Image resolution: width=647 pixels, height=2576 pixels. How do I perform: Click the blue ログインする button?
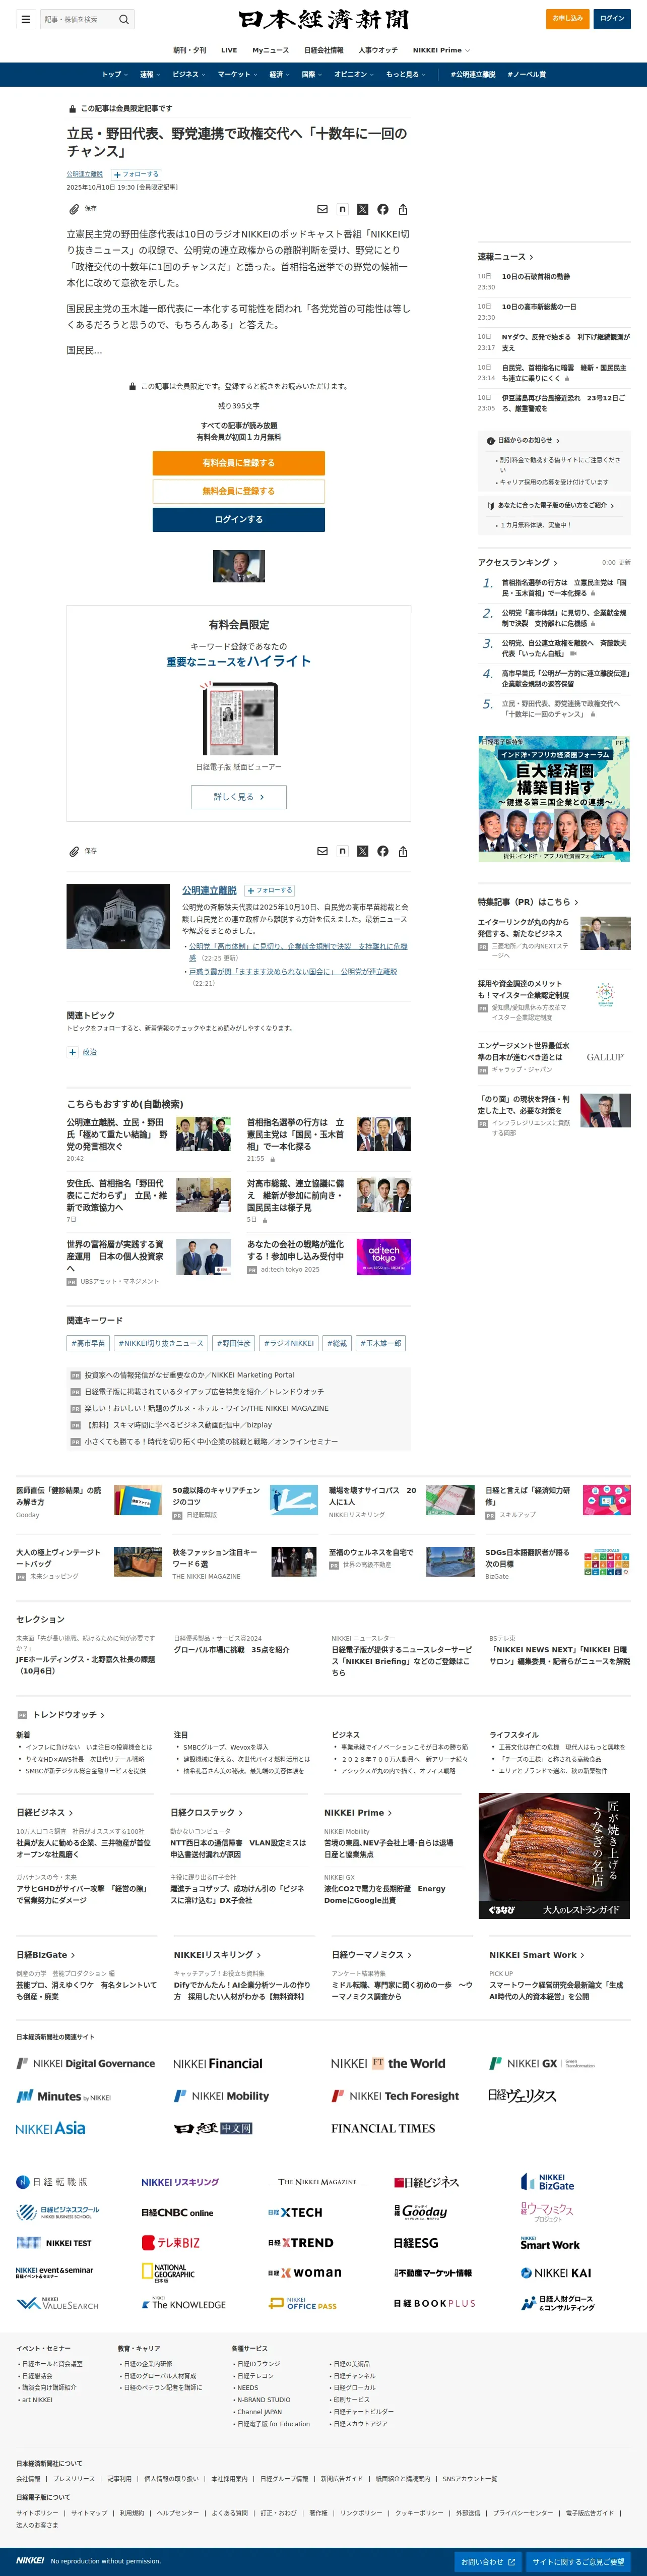coord(239,519)
